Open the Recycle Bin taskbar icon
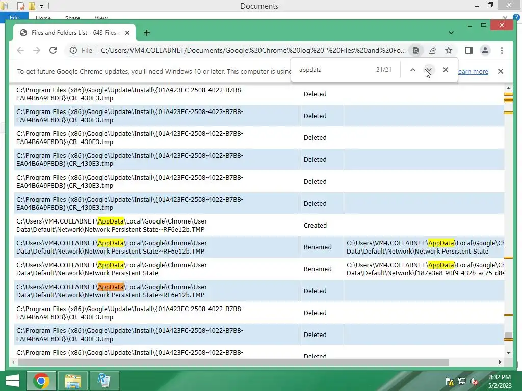Viewport: 522px width, 391px height. [x=104, y=381]
